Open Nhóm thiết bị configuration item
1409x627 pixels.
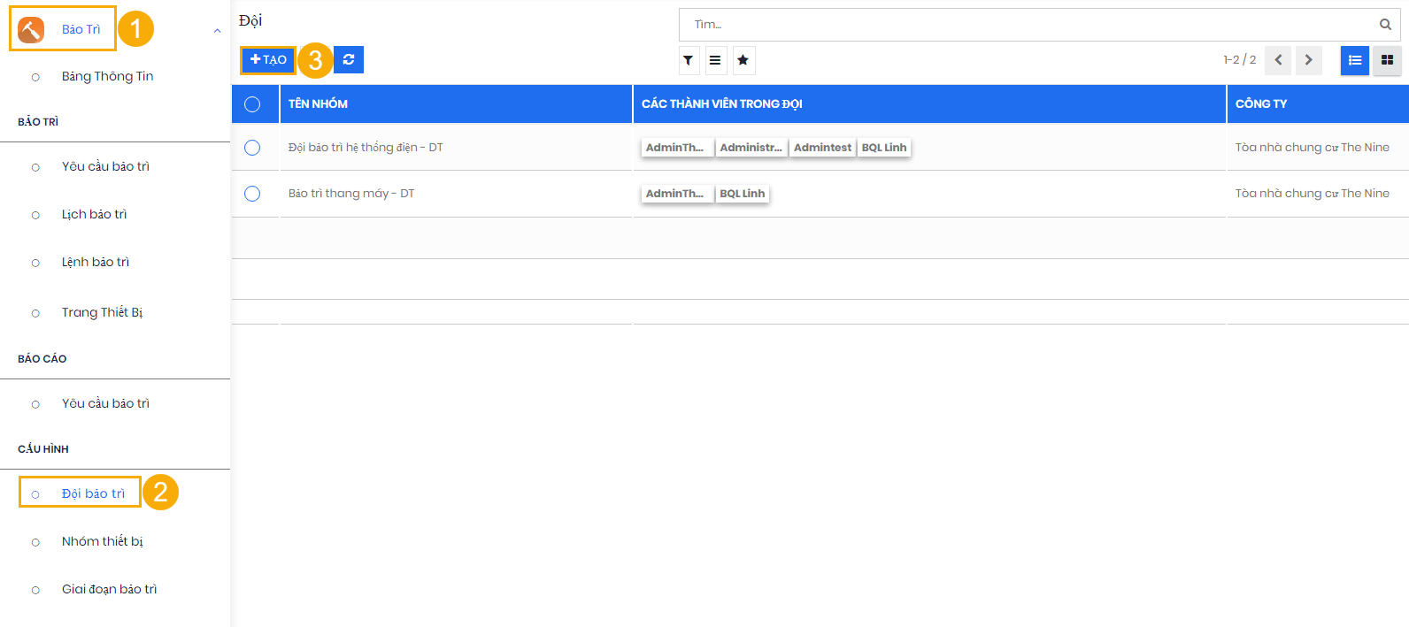pos(102,541)
